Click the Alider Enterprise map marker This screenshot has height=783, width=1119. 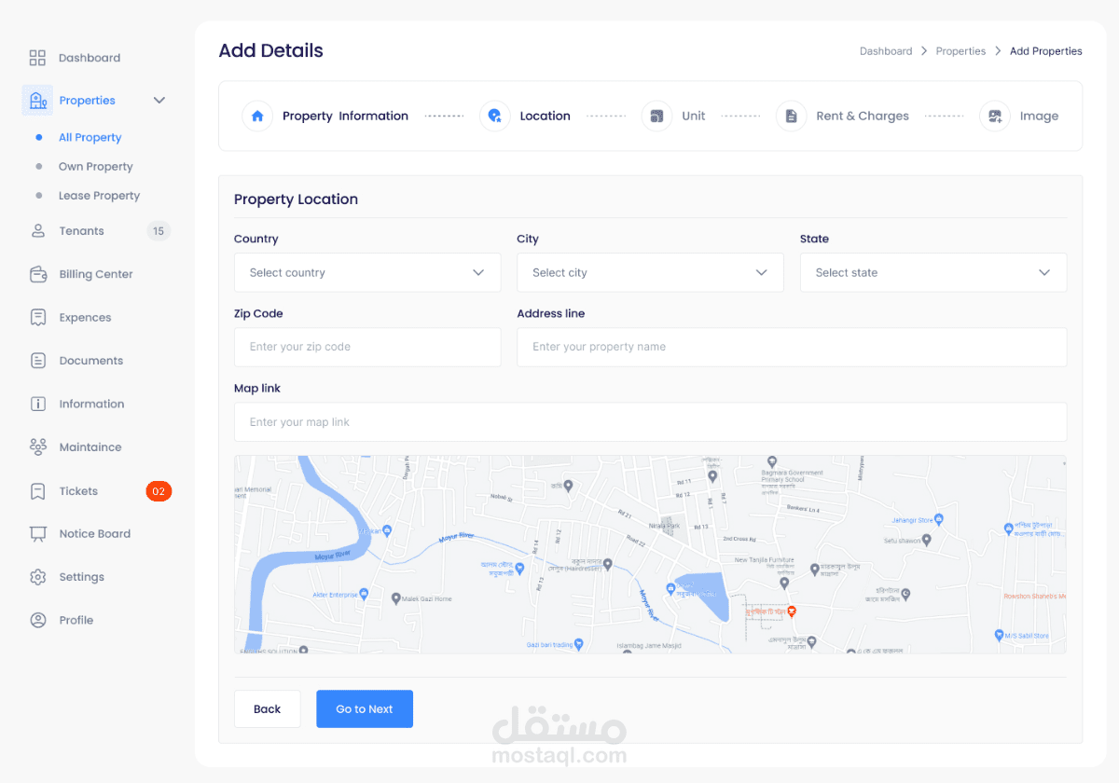[x=364, y=593]
